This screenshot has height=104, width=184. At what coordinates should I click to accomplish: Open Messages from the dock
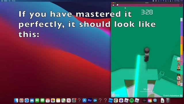point(42,101)
